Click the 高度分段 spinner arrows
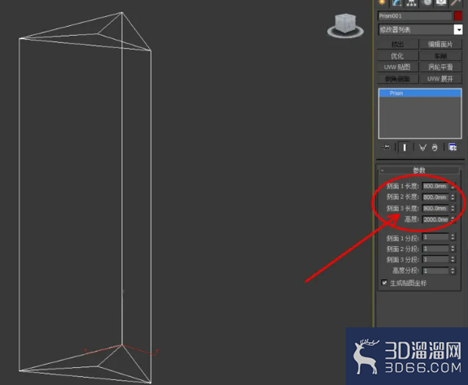 [453, 270]
